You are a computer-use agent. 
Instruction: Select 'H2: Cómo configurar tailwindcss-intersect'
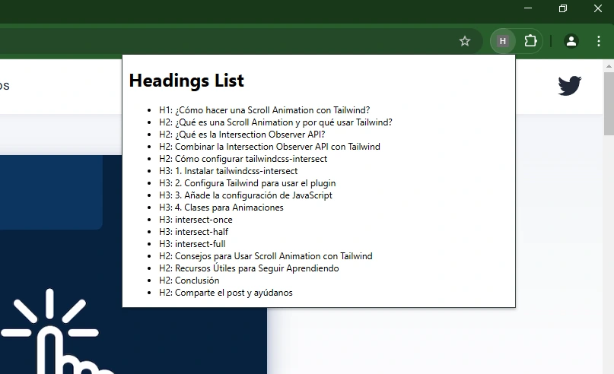pos(243,159)
